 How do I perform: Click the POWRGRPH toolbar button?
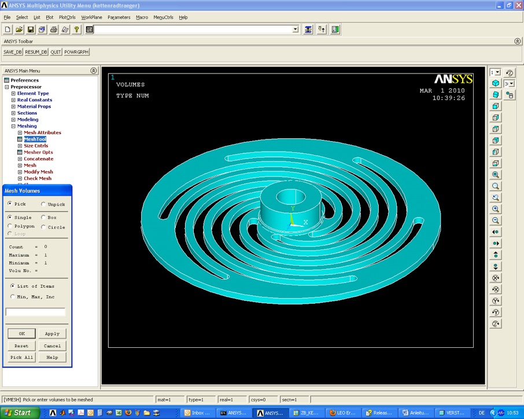coord(76,52)
